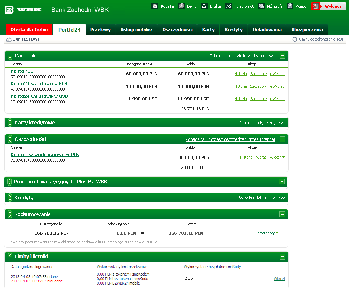349x288 pixels.
Task: Open the Doładowania tab
Action: 267,29
